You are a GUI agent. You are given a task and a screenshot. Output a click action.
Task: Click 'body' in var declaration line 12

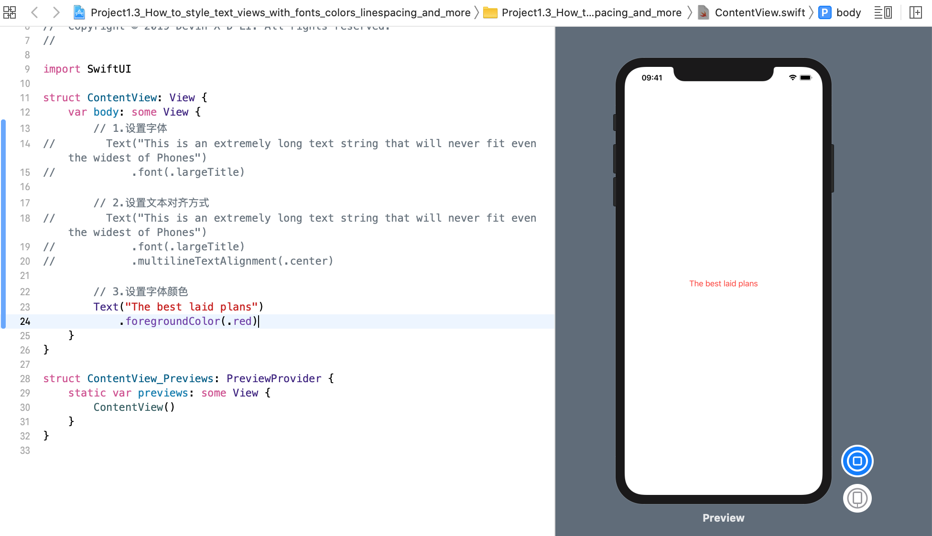106,112
